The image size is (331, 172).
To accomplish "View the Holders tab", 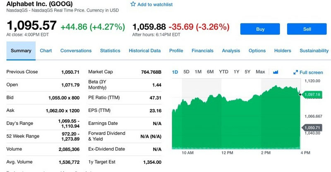I will 283,51.
